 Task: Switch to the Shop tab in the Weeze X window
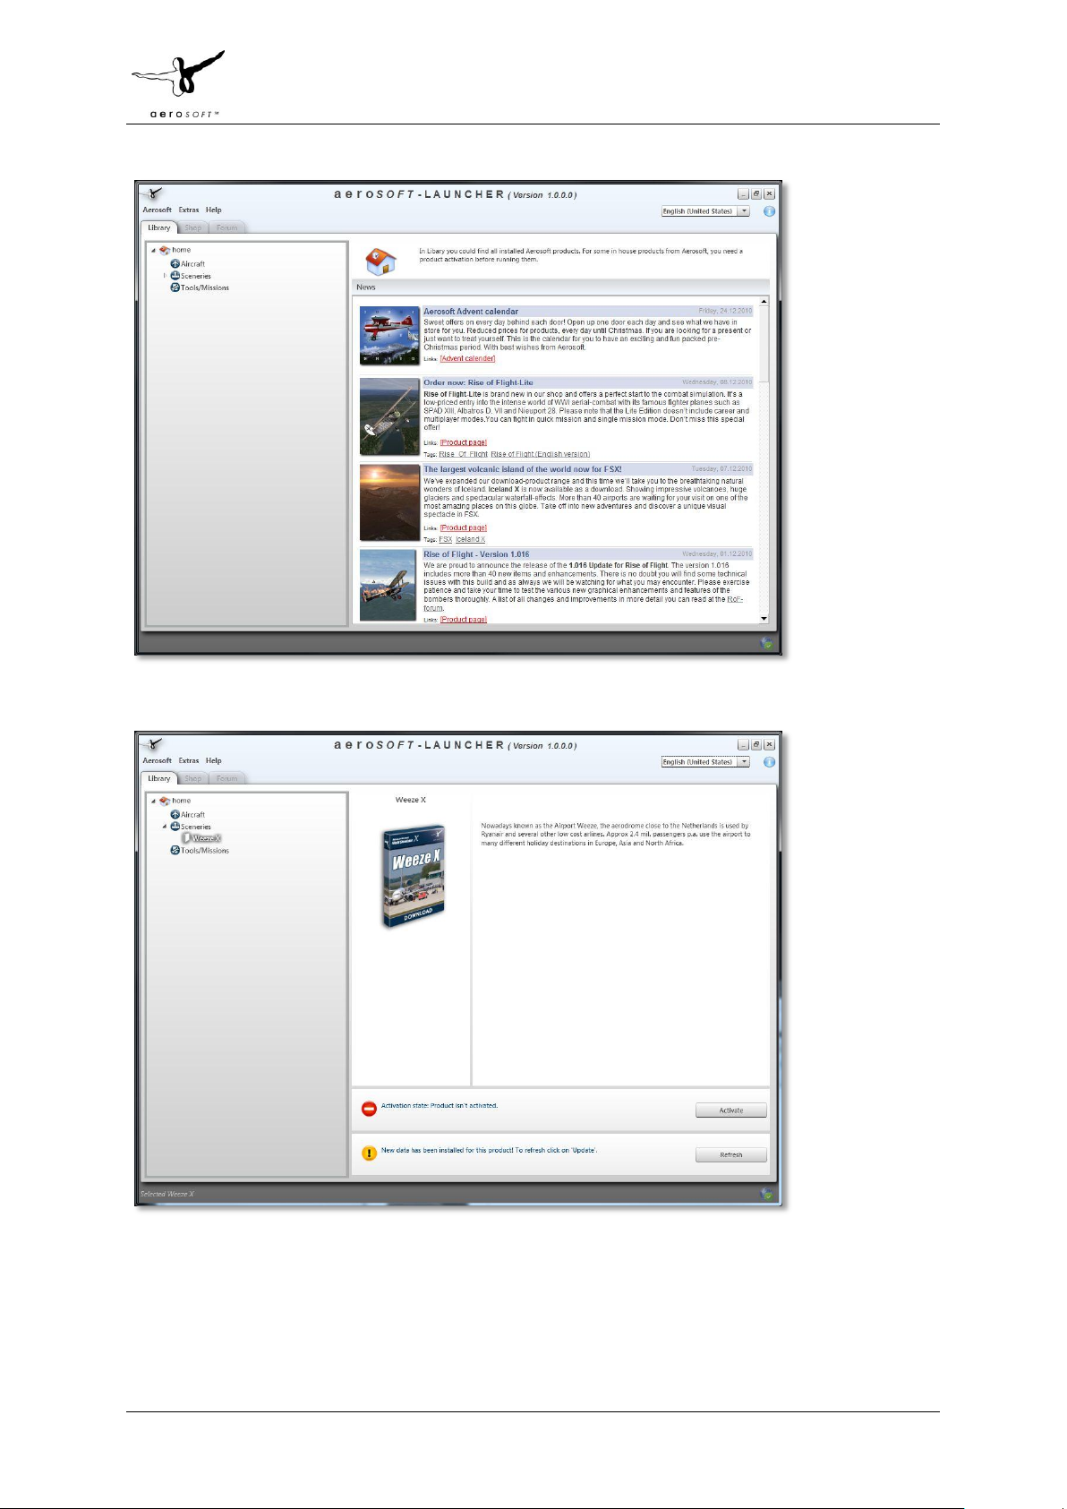(x=192, y=778)
